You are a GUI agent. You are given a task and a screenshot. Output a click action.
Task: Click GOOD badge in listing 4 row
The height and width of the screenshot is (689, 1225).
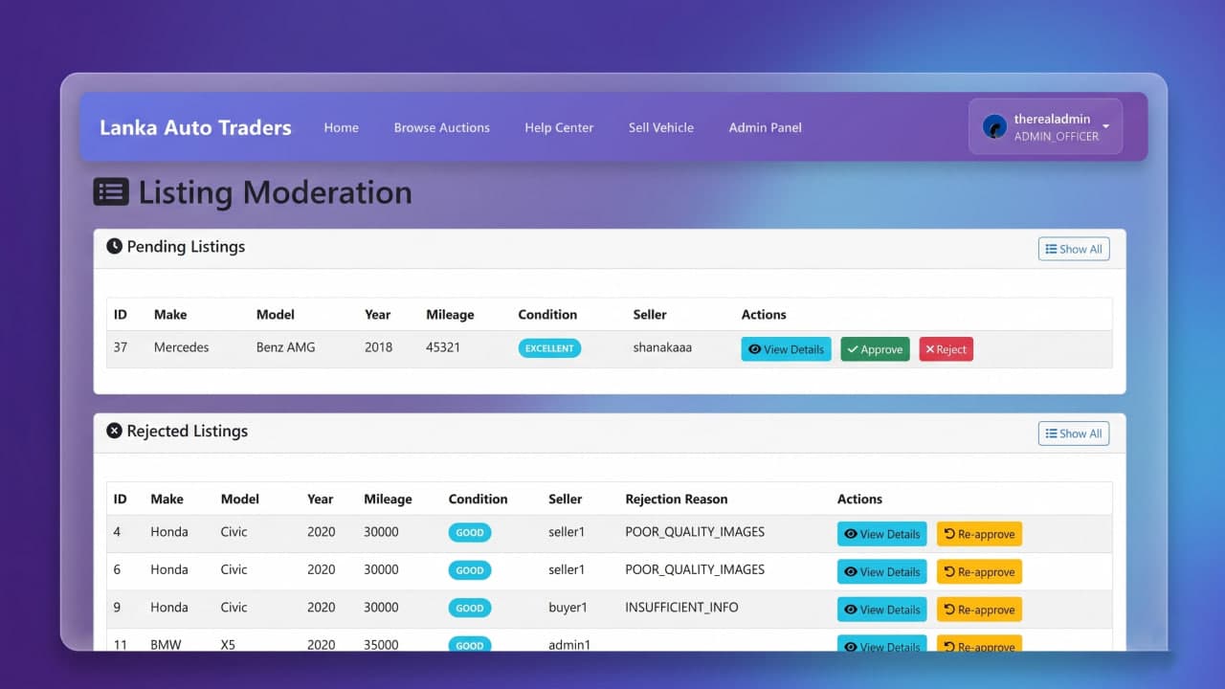[470, 533]
